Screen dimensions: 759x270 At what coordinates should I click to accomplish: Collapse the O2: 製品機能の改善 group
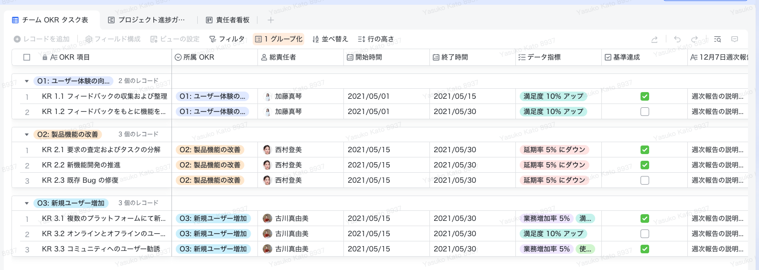click(x=27, y=135)
